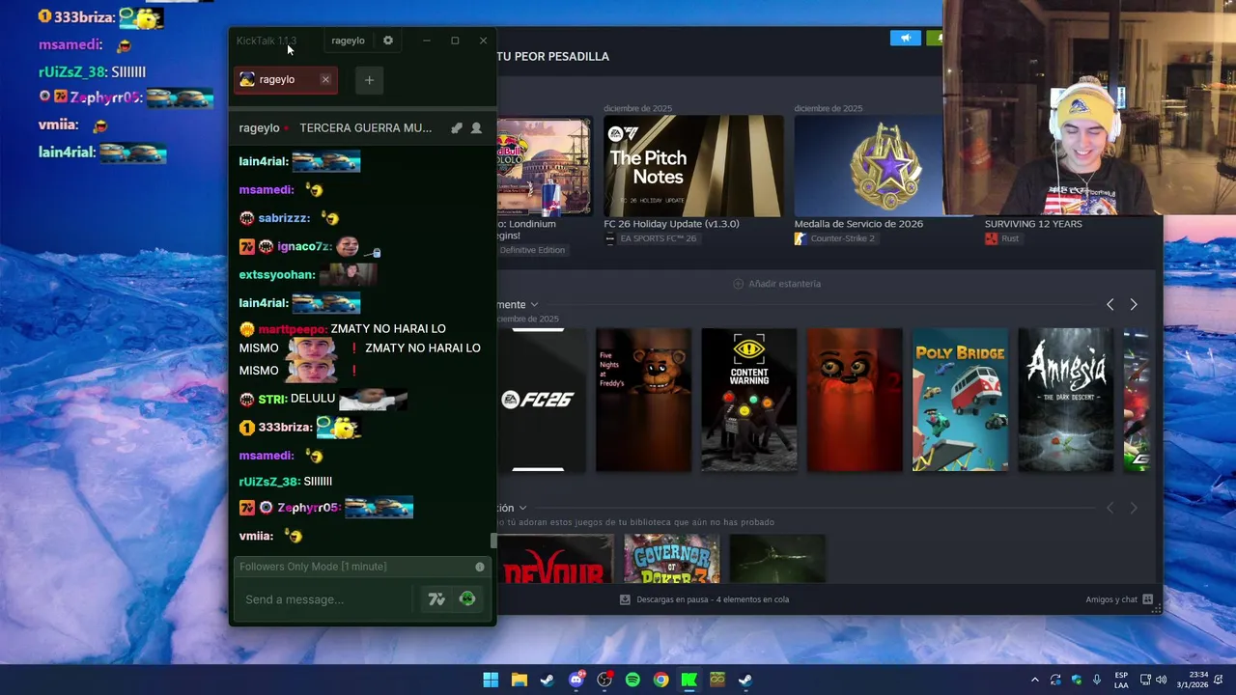Show hidden system tray icons chevron

(1034, 680)
